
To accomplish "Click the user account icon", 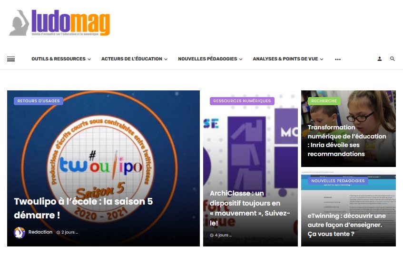I will 379,59.
